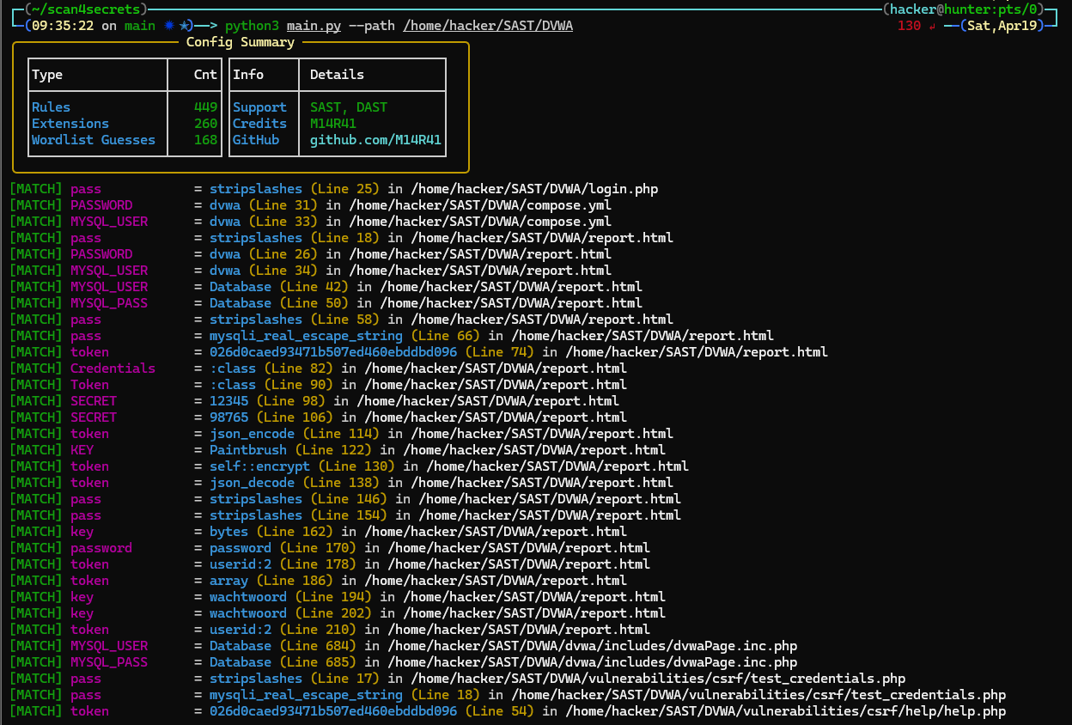Open the help.php file path in last line

[x=785, y=711]
